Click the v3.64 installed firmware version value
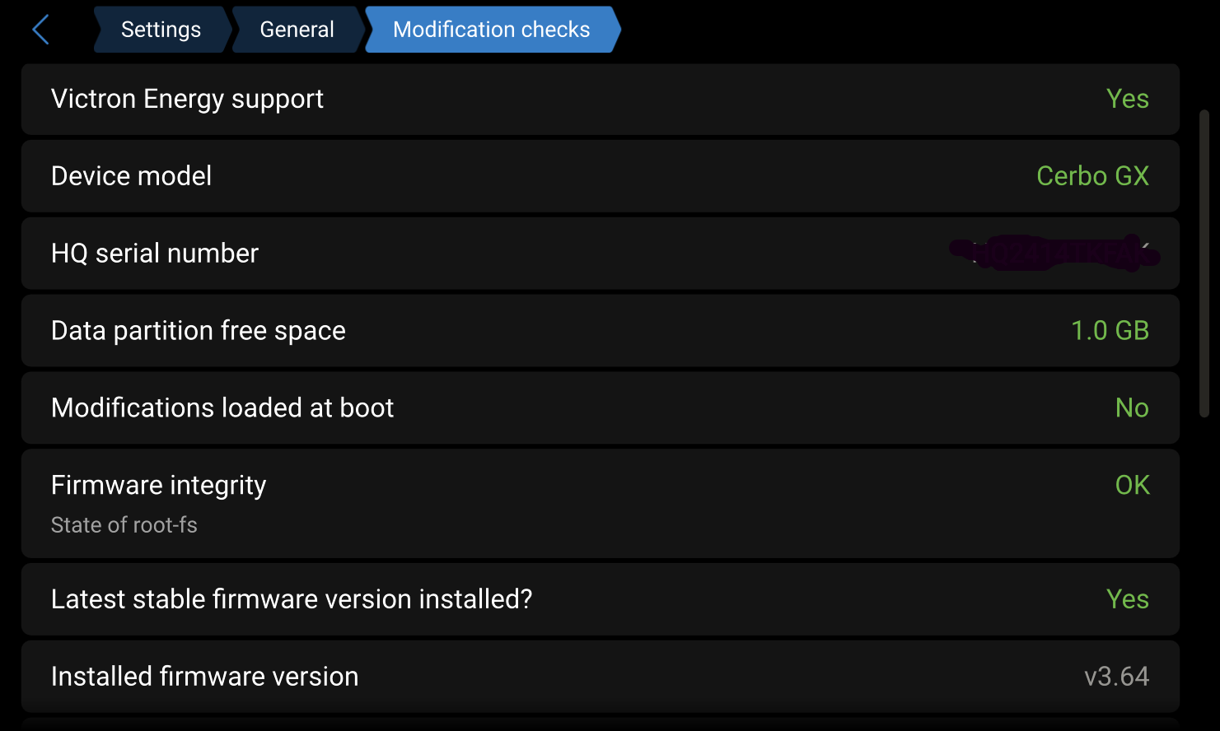 [1116, 677]
